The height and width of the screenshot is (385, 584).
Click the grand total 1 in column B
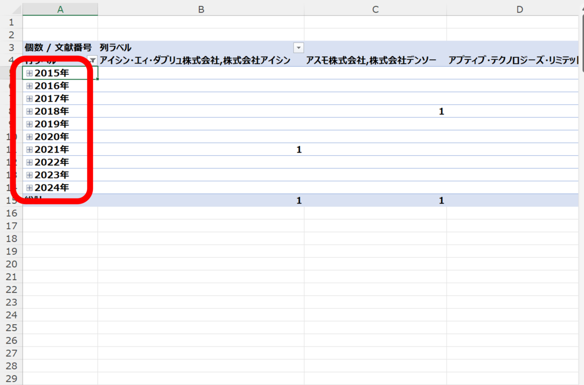(x=299, y=200)
